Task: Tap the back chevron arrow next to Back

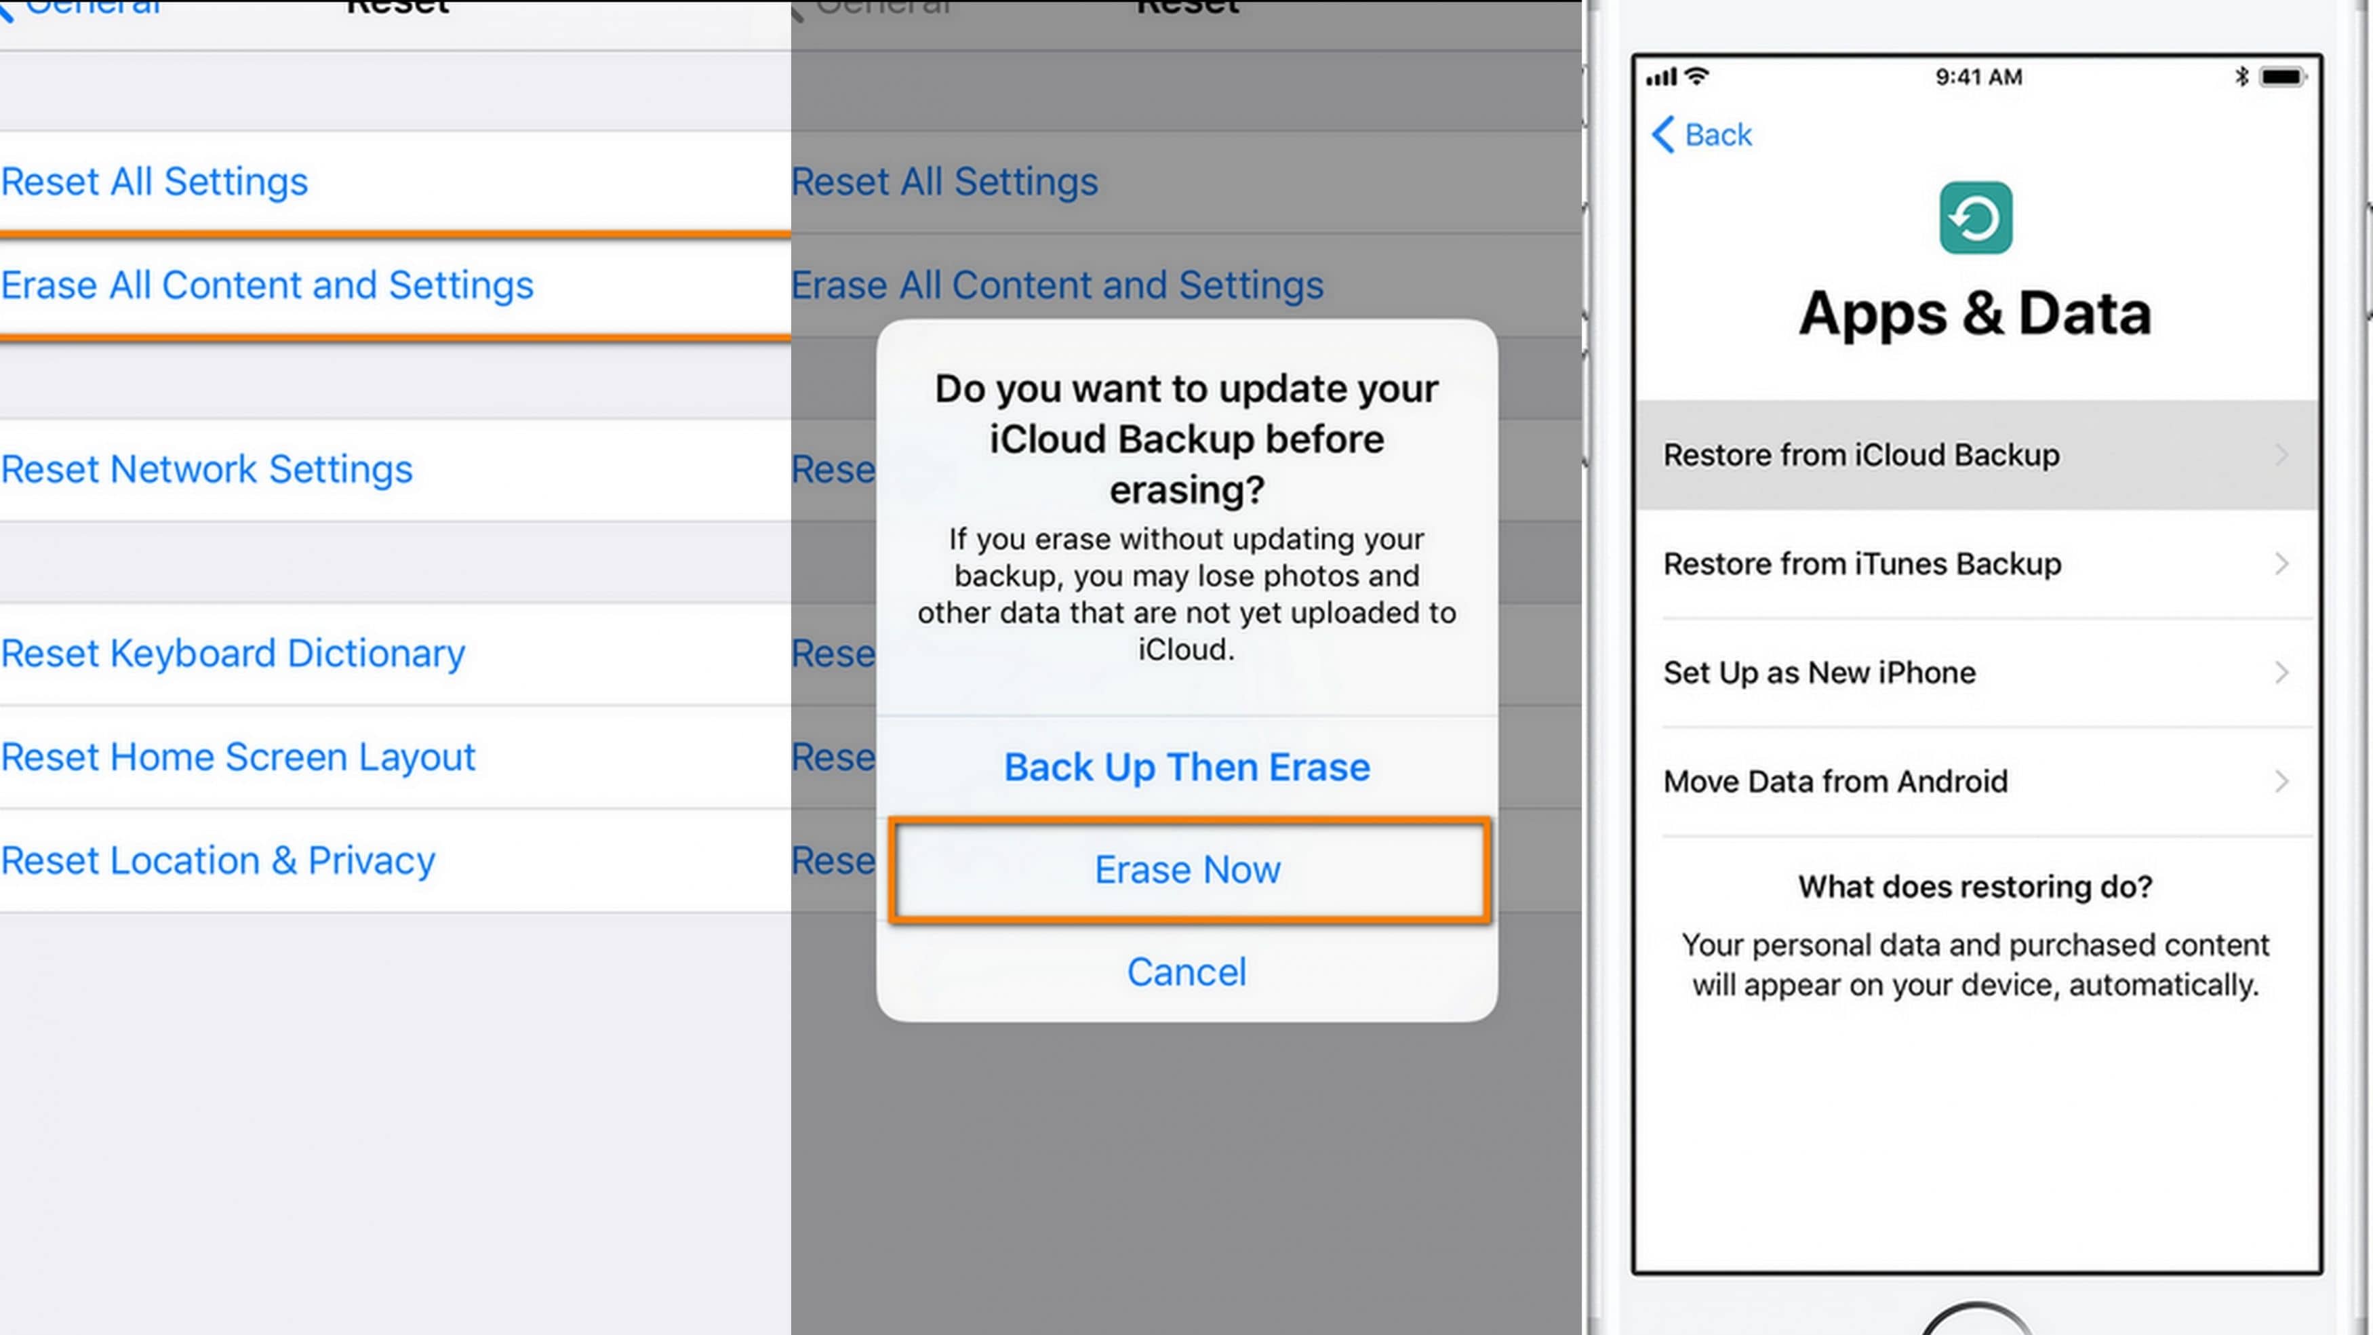Action: click(x=1662, y=134)
